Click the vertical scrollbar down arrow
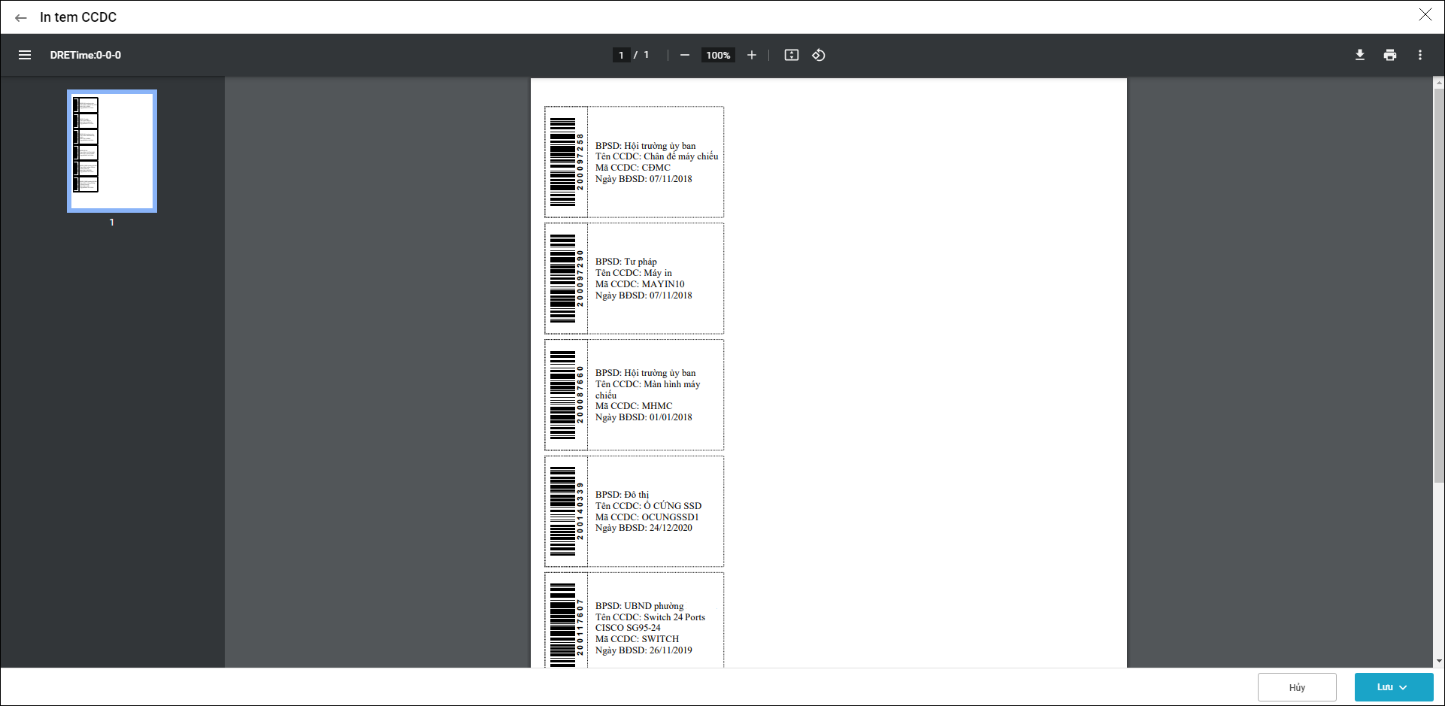Image resolution: width=1445 pixels, height=706 pixels. tap(1439, 662)
